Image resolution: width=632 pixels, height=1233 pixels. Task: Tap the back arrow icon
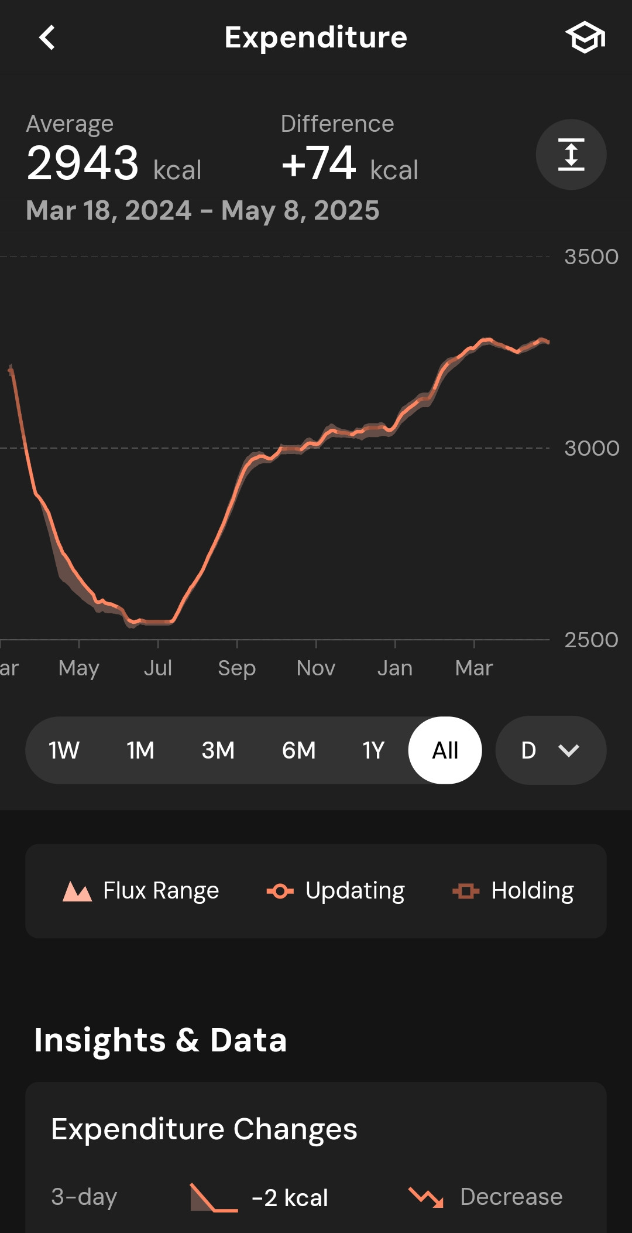coord(47,38)
